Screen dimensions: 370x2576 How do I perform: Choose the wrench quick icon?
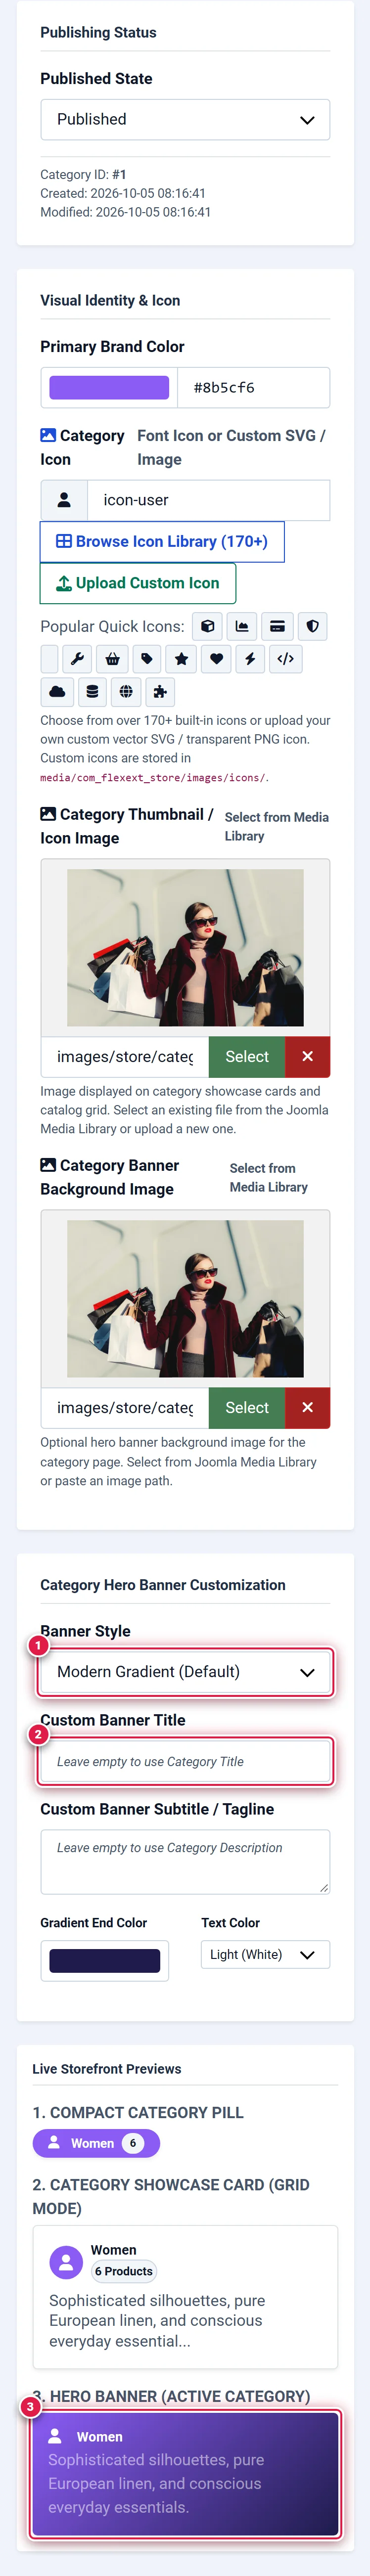[x=77, y=659]
